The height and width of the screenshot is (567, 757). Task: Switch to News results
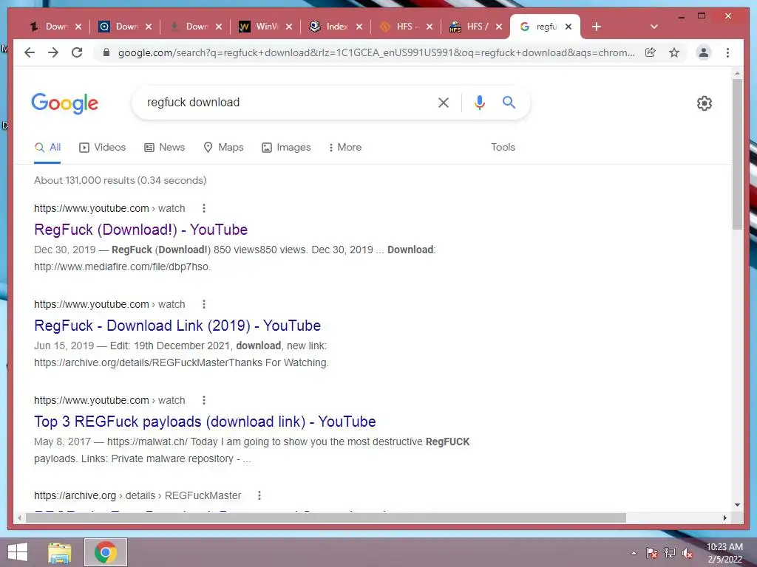165,148
